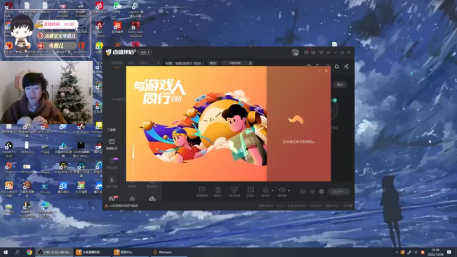
Task: Open the 斗鱼直播伴侣 tutorial link in status bar
Action: [123, 206]
